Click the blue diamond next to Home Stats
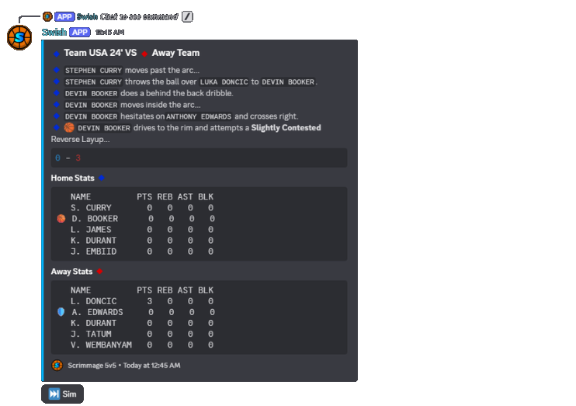576x406 pixels. click(101, 179)
